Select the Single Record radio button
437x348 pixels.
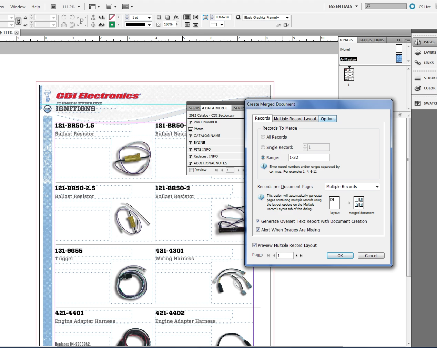pyautogui.click(x=263, y=147)
